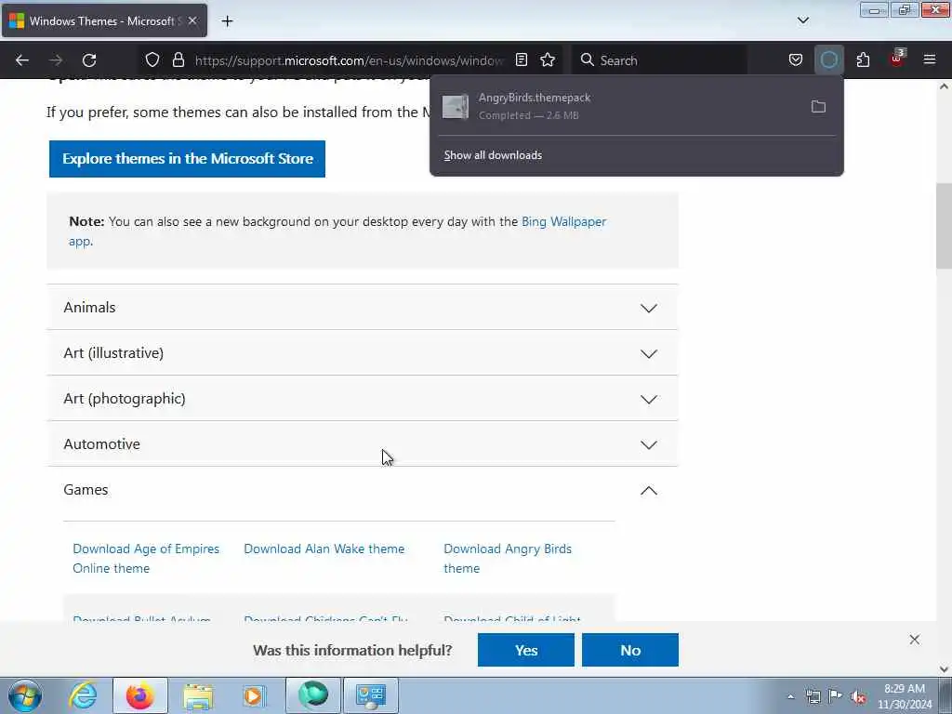This screenshot has height=714, width=952.
Task: Show hidden system tray icons
Action: [x=790, y=697]
